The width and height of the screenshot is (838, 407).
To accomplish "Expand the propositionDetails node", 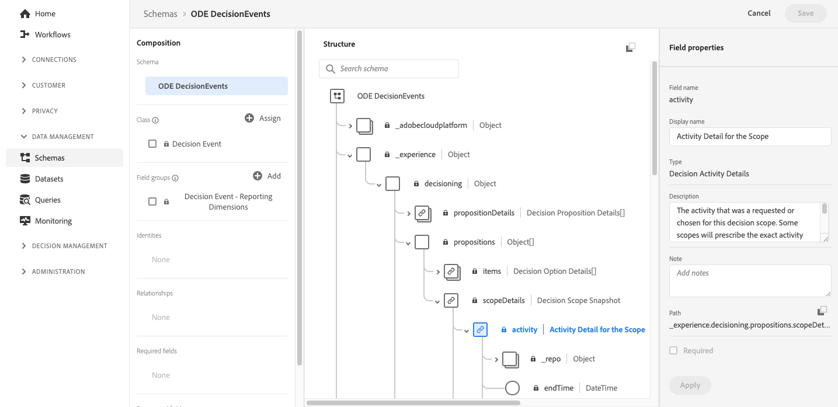I will pos(409,213).
